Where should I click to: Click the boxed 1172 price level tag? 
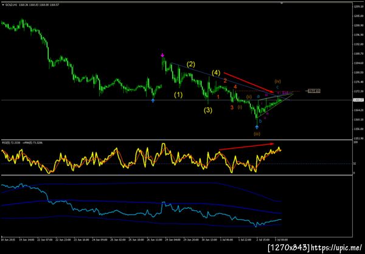pyautogui.click(x=314, y=91)
